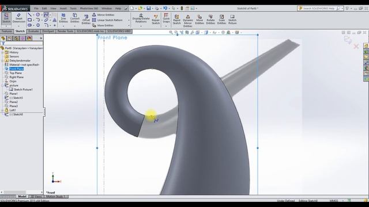The height and width of the screenshot is (207, 369).
Task: Open the Quick Snaps dropdown arrow
Action: [166, 26]
